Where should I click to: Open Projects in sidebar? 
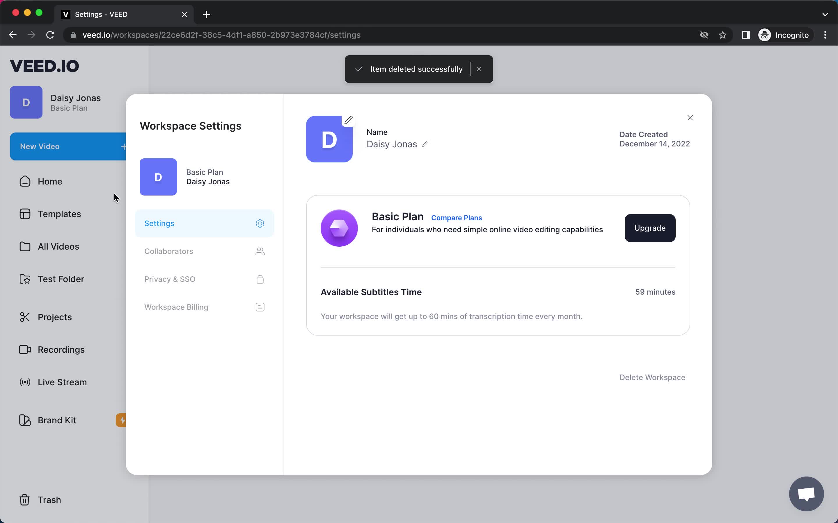tap(54, 317)
